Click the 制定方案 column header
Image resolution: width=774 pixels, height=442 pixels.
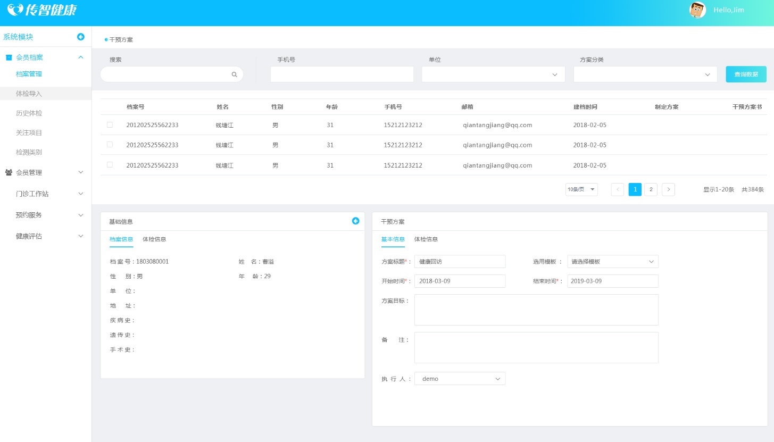[667, 107]
